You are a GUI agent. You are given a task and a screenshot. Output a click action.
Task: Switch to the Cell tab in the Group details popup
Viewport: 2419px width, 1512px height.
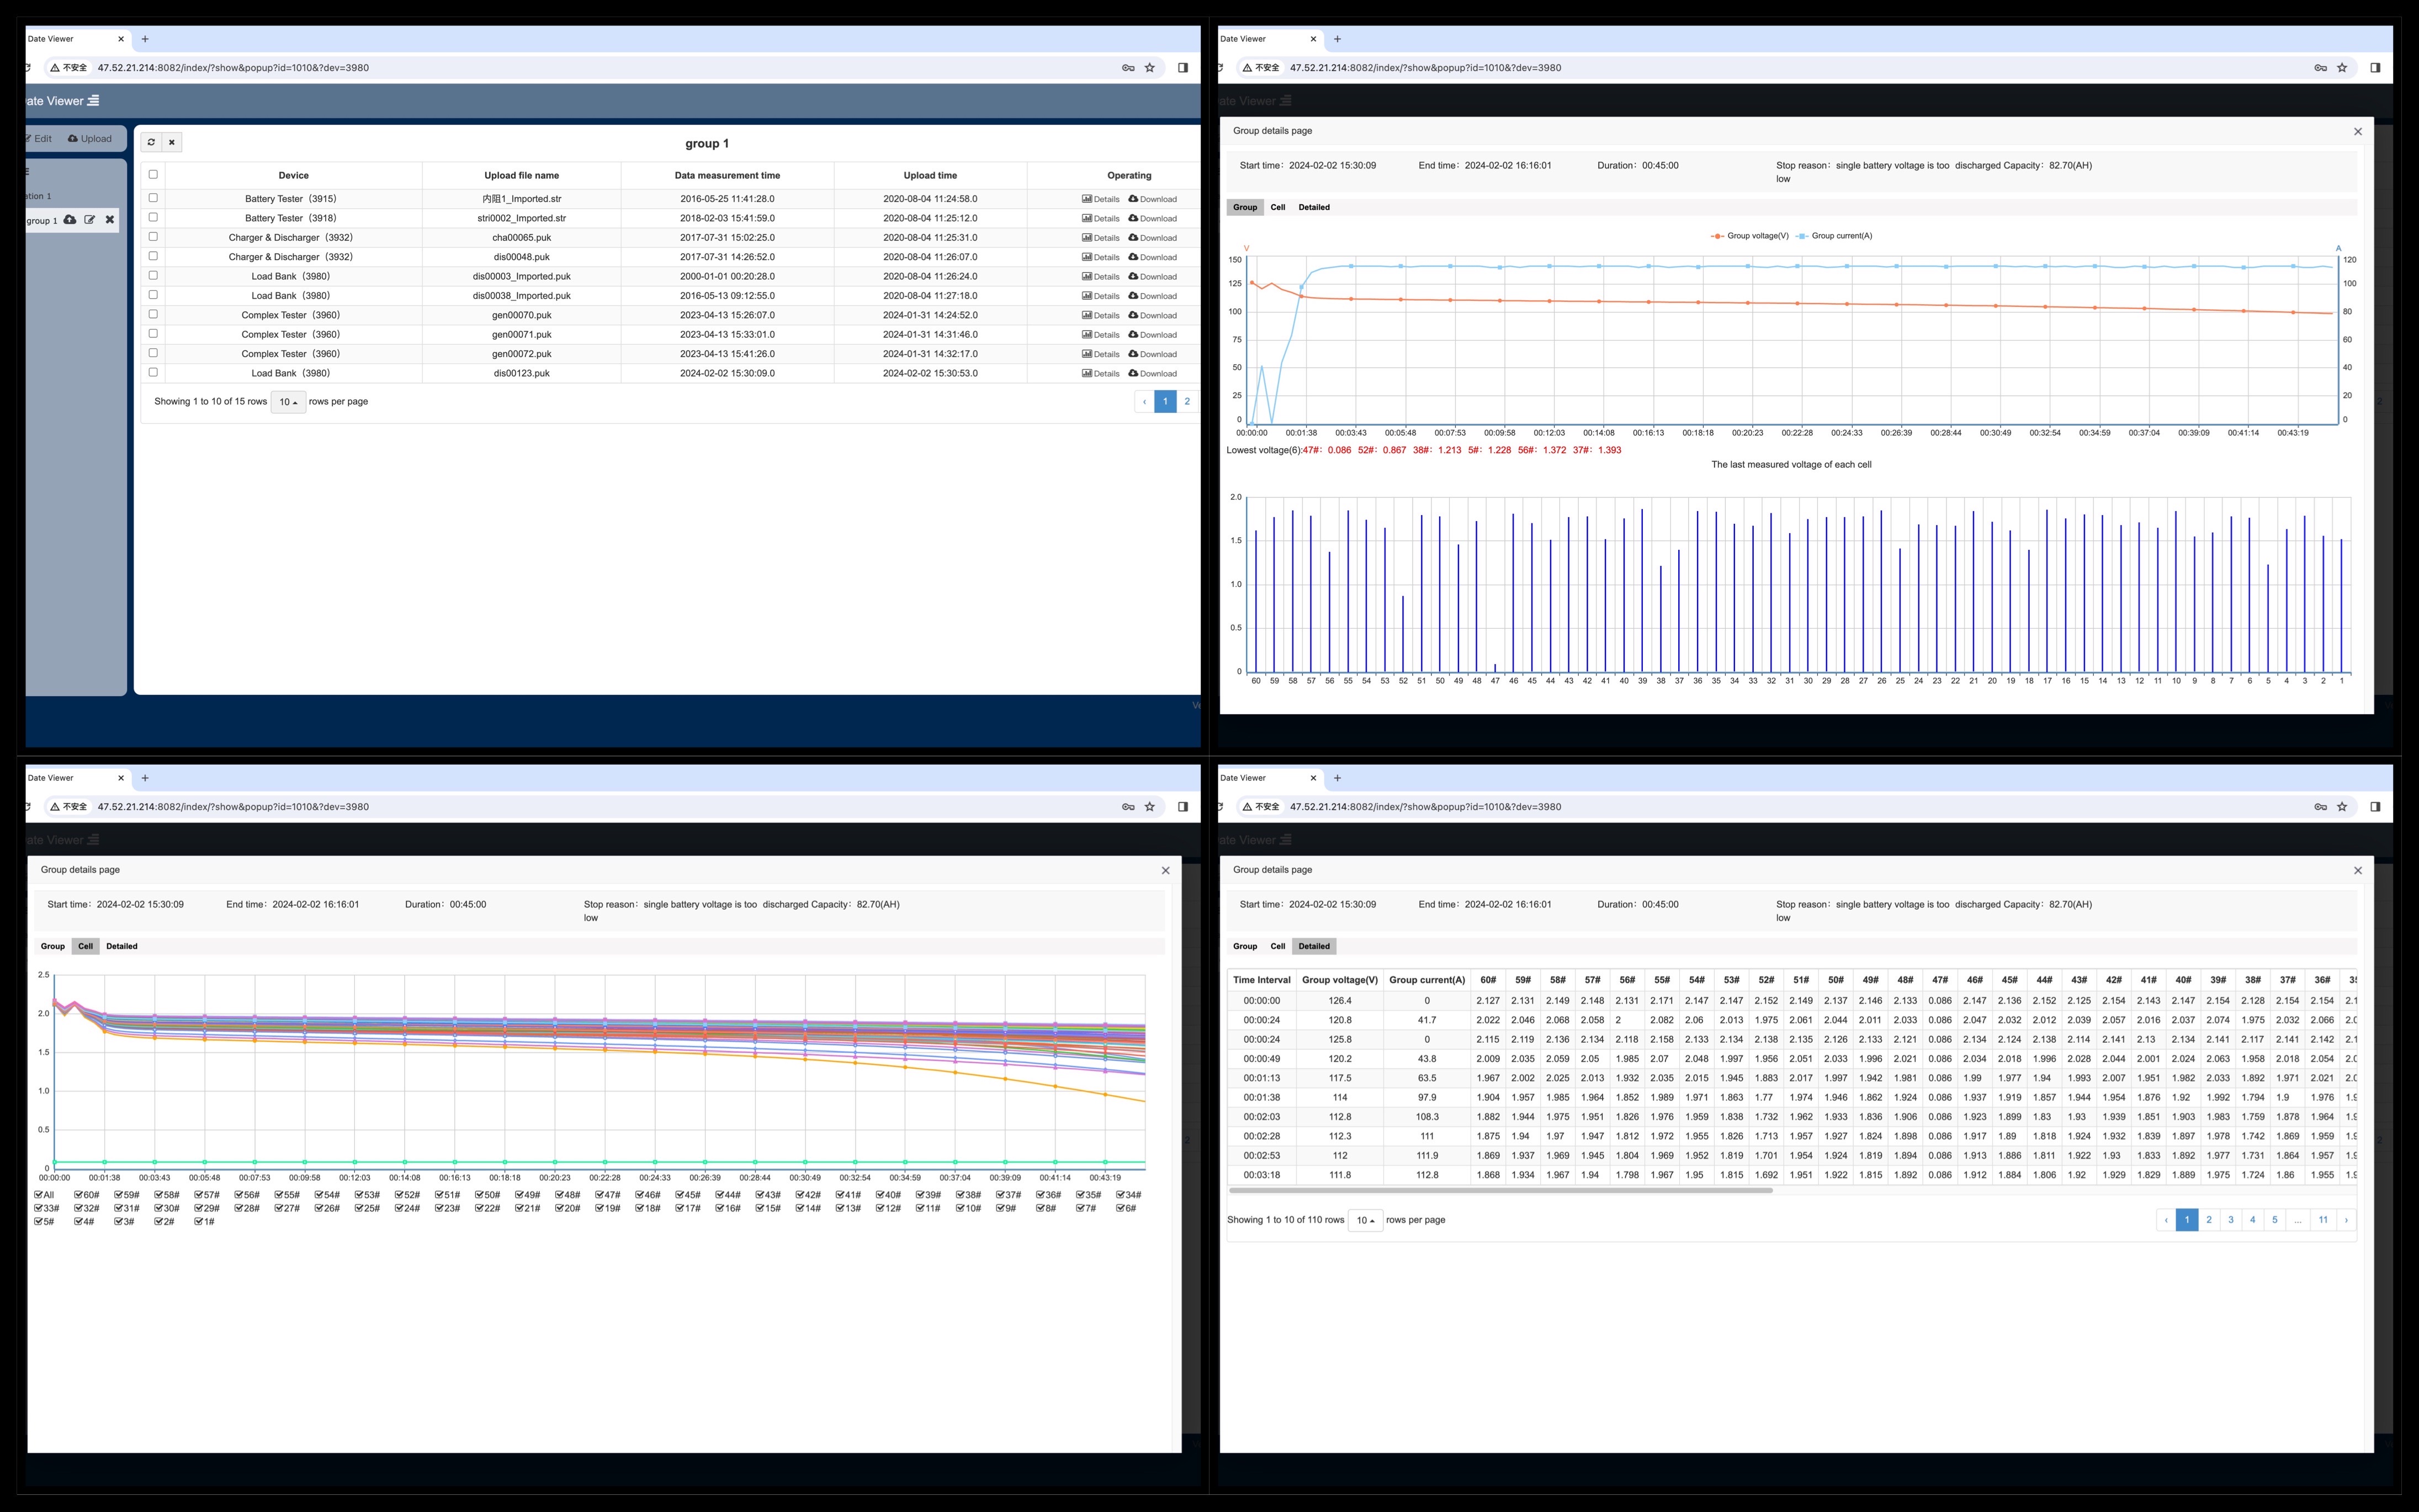[1278, 207]
